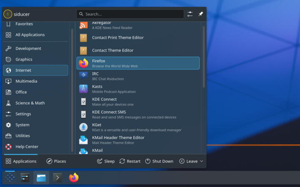
Task: Click 'Mail Header Theme Editor' description
Action: (x=113, y=143)
